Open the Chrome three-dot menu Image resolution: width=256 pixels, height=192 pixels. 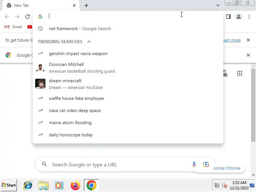[249, 17]
